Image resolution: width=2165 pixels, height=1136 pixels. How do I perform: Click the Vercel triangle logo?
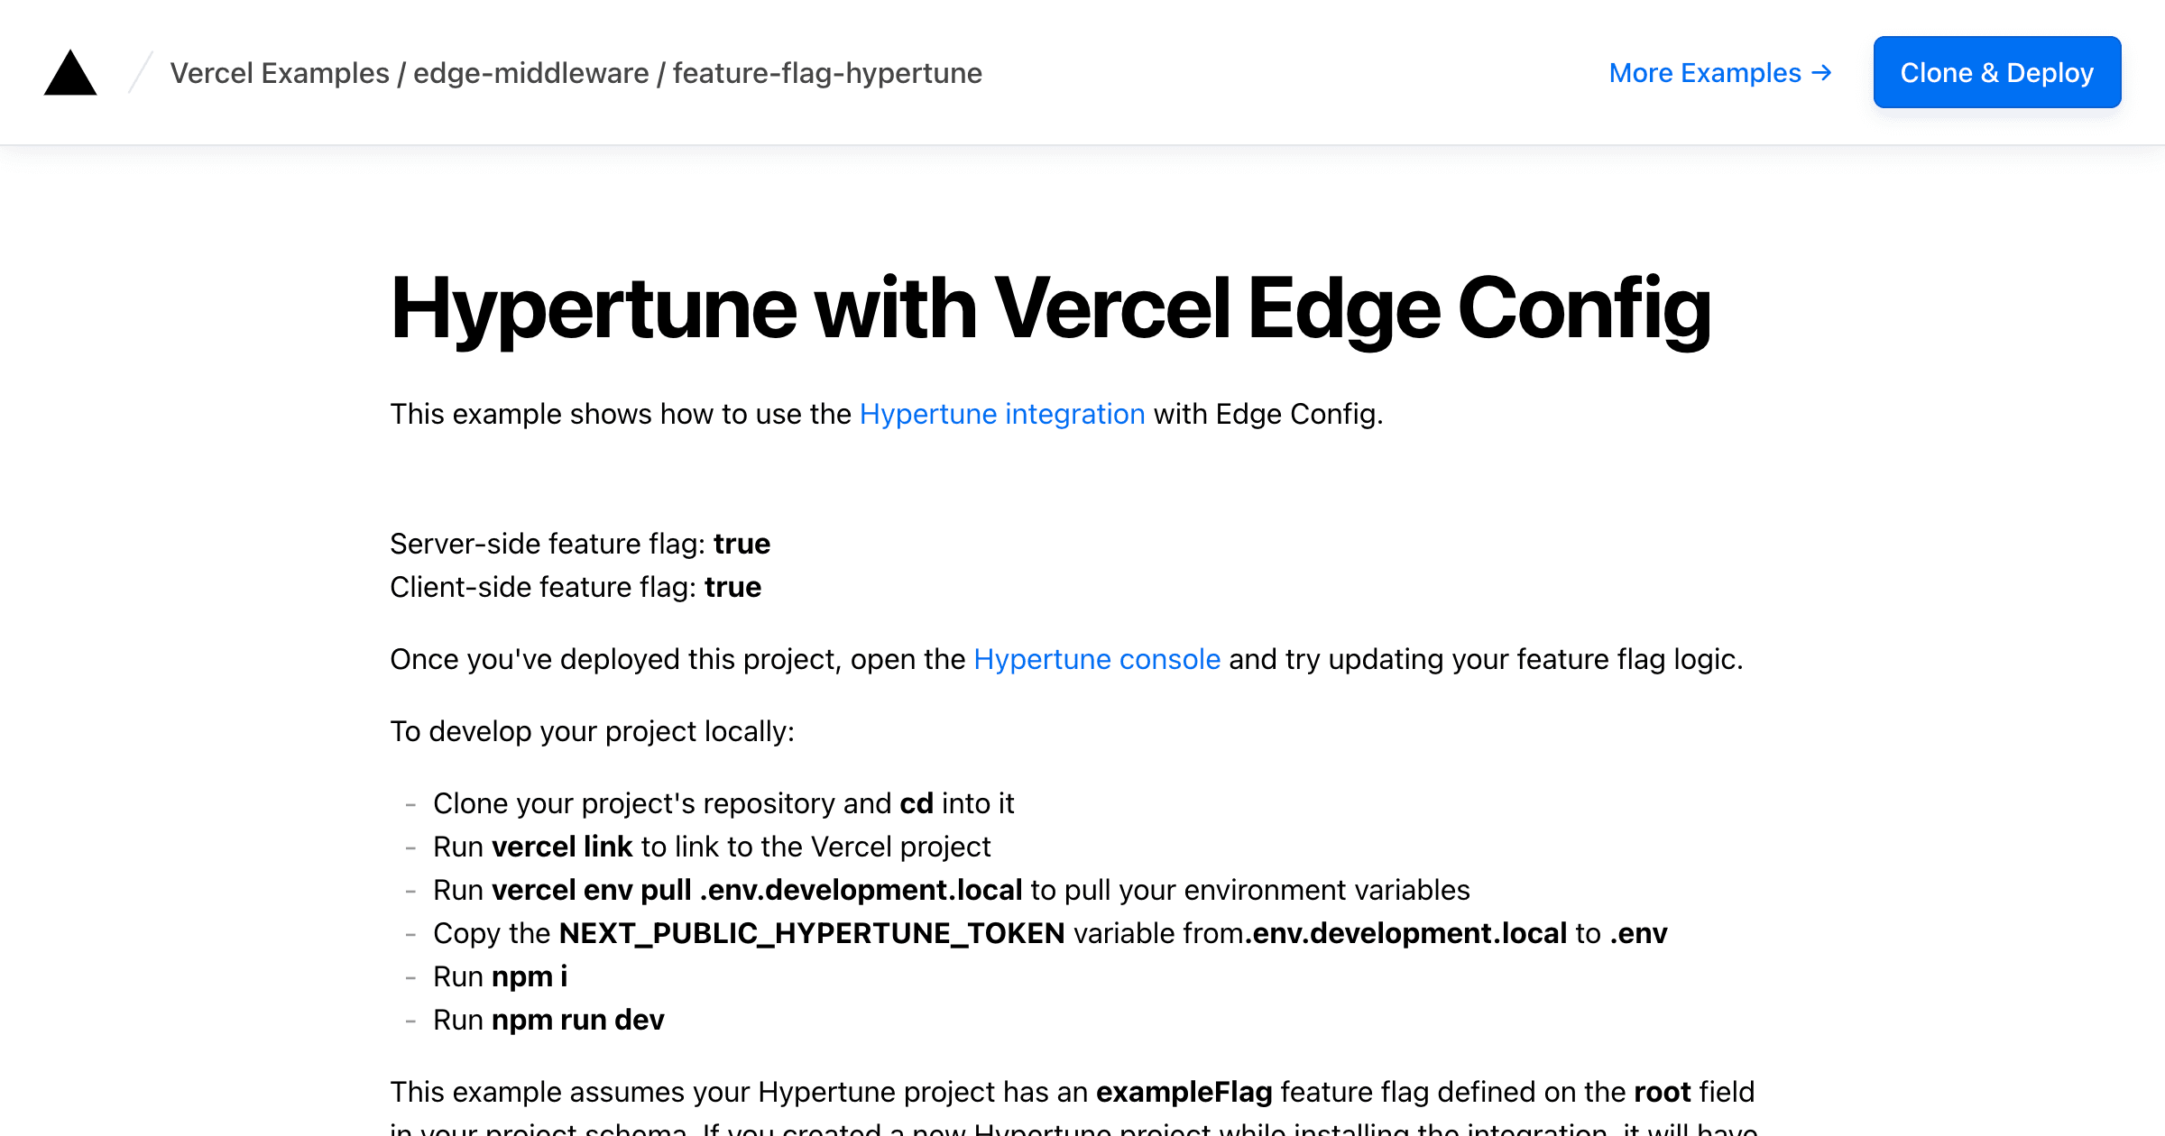click(x=70, y=73)
